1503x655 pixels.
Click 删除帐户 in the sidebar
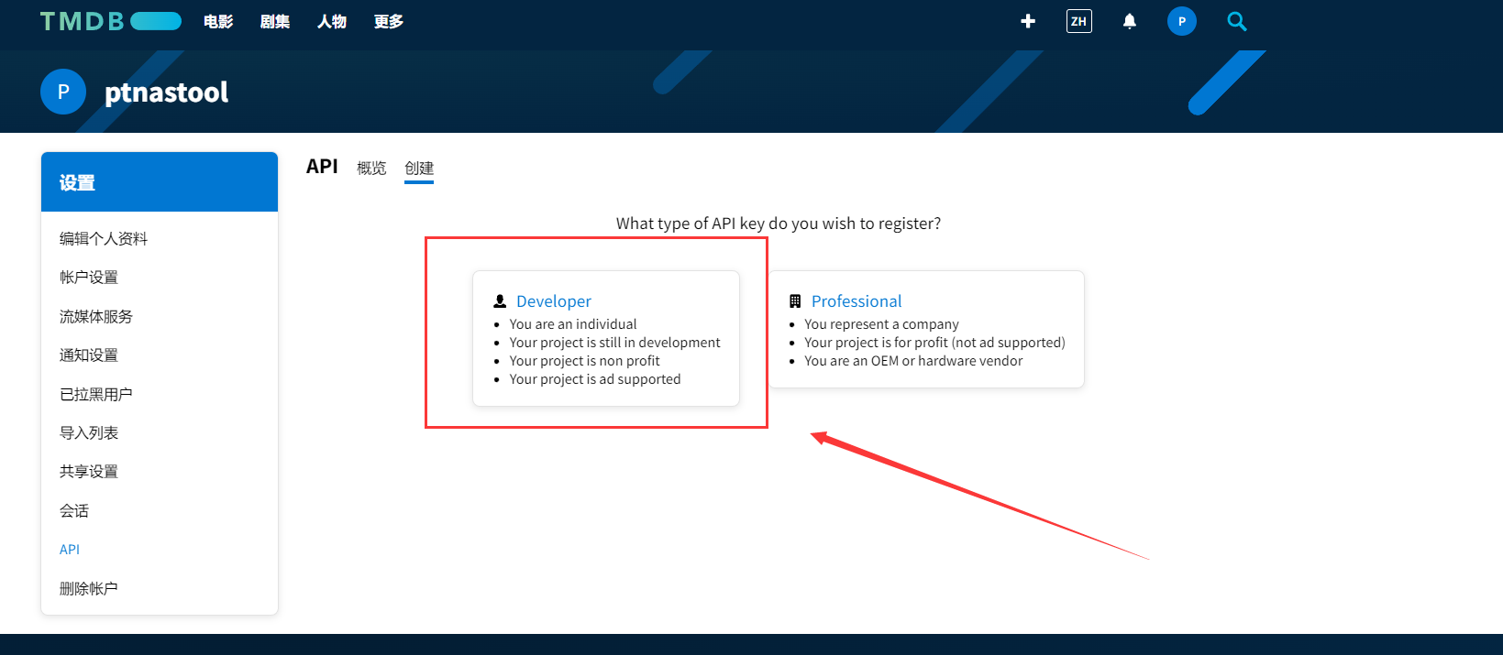89,588
